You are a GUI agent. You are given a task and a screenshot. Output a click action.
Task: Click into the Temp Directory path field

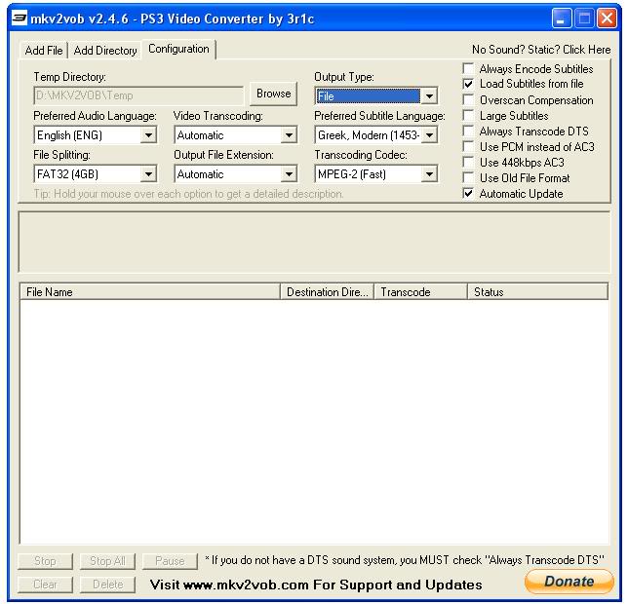click(x=138, y=95)
